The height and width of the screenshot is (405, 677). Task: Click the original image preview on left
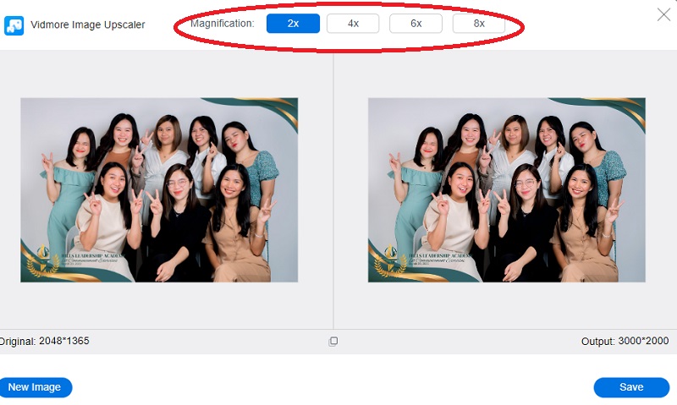point(159,190)
